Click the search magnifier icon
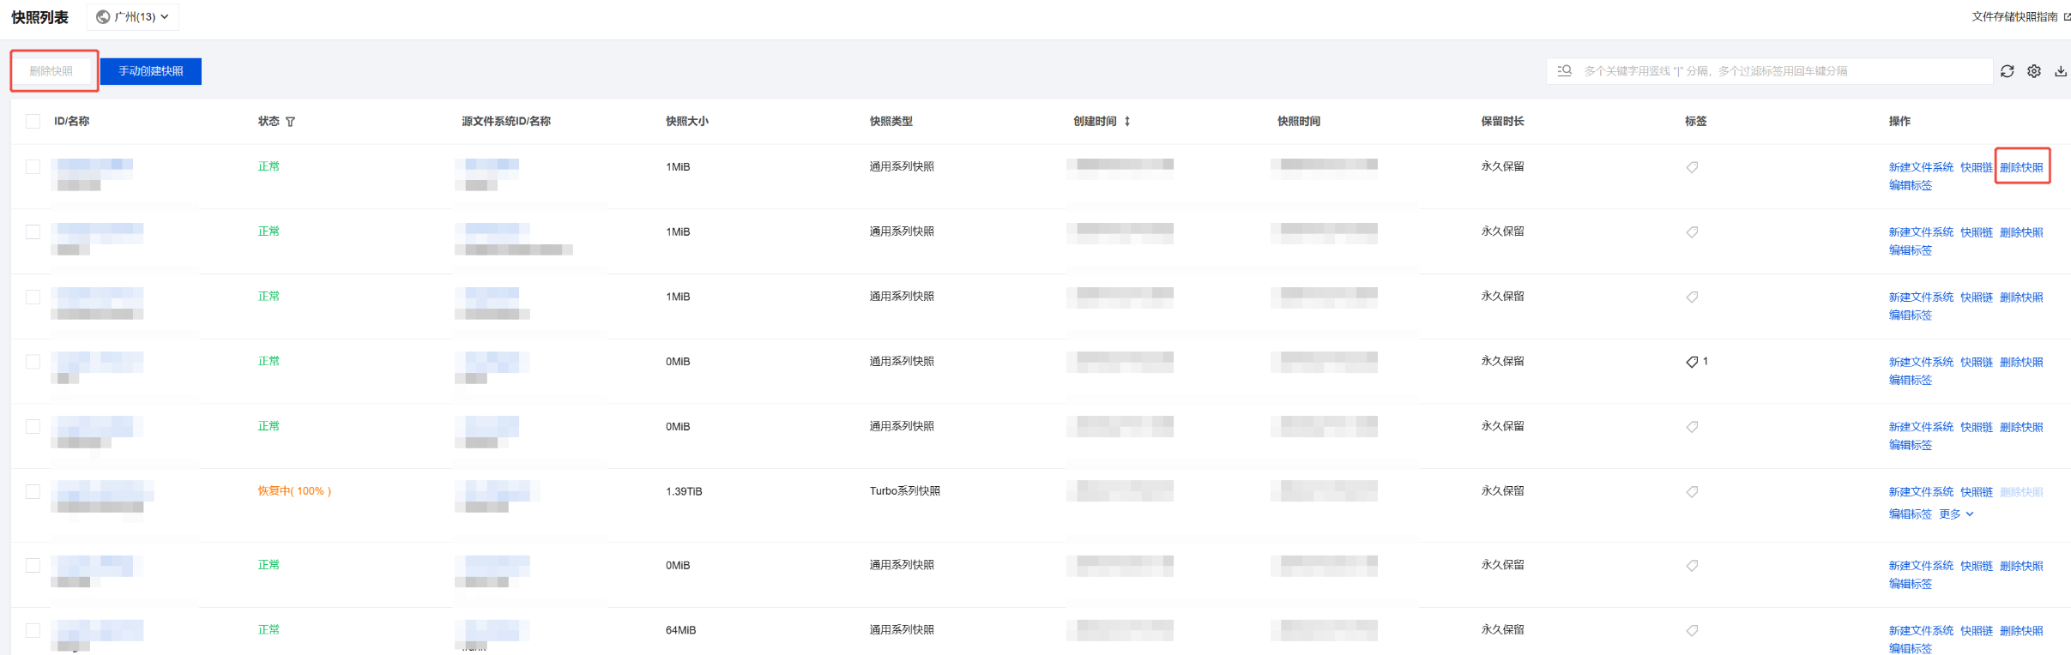 click(x=1565, y=70)
